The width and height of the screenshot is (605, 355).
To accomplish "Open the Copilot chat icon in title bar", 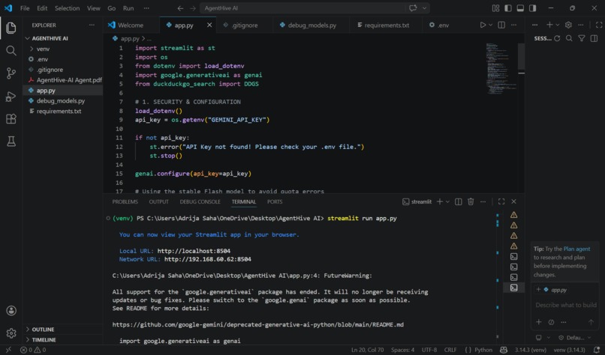I will [413, 8].
